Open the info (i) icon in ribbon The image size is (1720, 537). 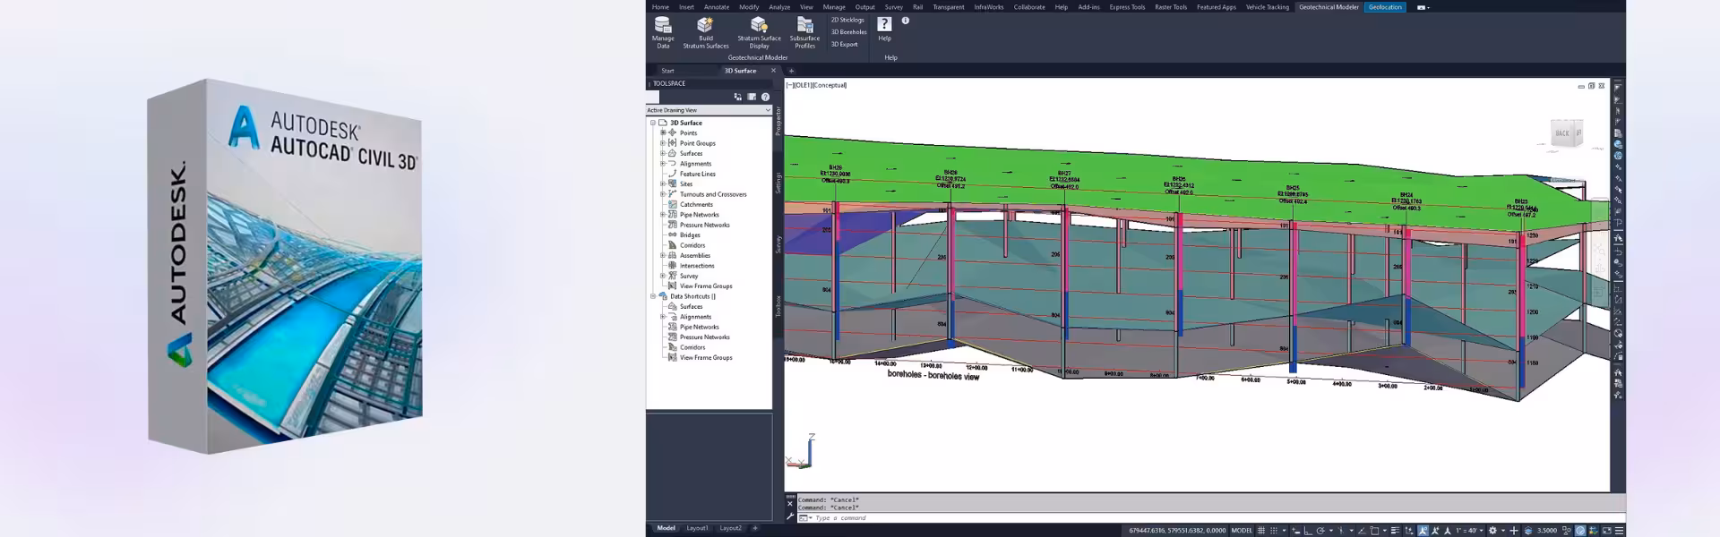(905, 21)
